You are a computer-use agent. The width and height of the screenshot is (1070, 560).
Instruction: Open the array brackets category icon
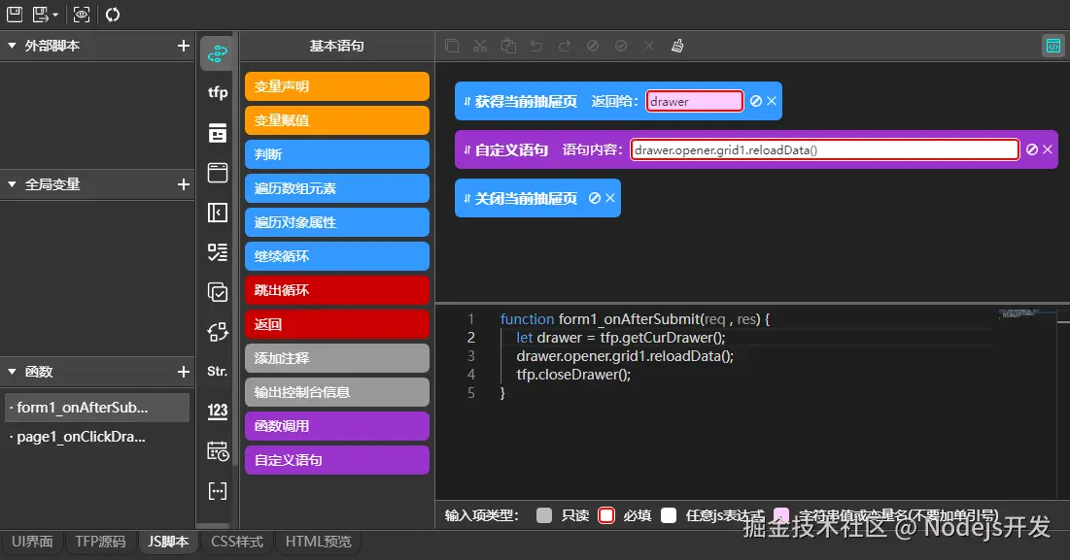217,490
